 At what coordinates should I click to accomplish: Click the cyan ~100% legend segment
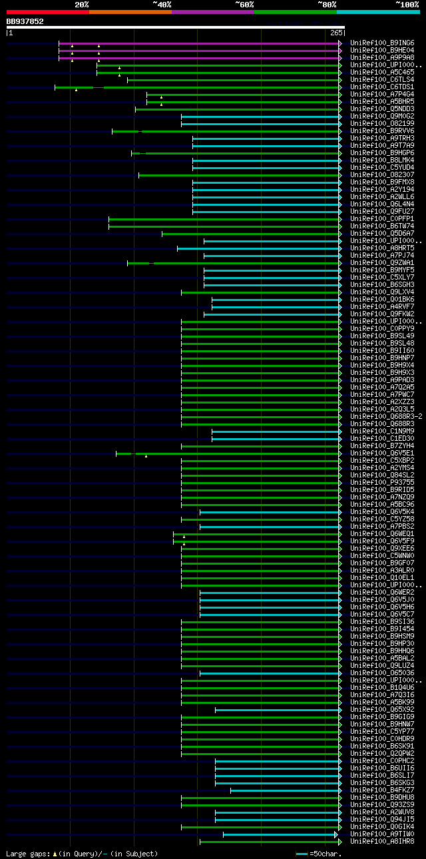tap(377, 12)
